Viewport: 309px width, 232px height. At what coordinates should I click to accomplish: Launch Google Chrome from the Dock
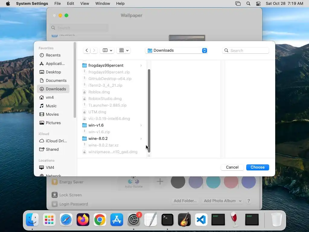coord(100,220)
